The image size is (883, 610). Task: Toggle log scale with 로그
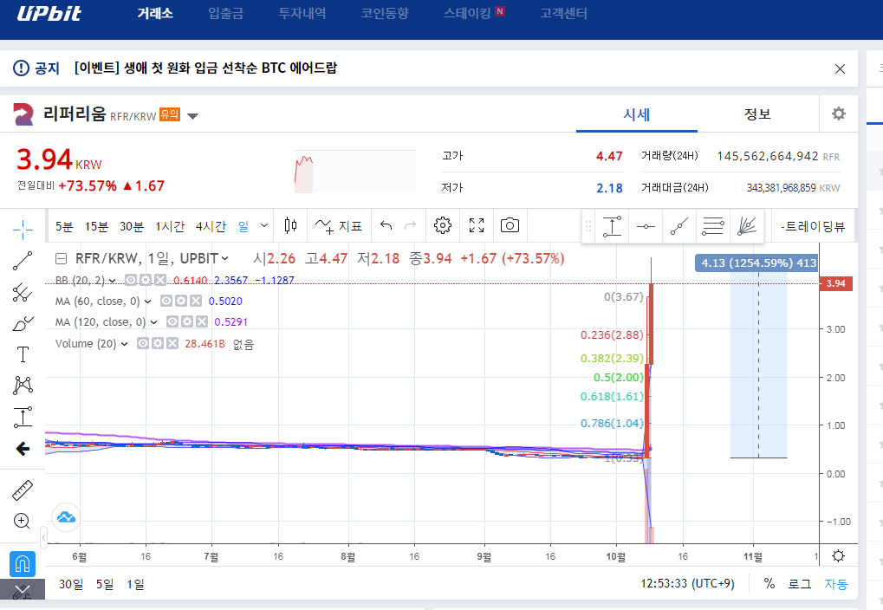click(x=799, y=584)
